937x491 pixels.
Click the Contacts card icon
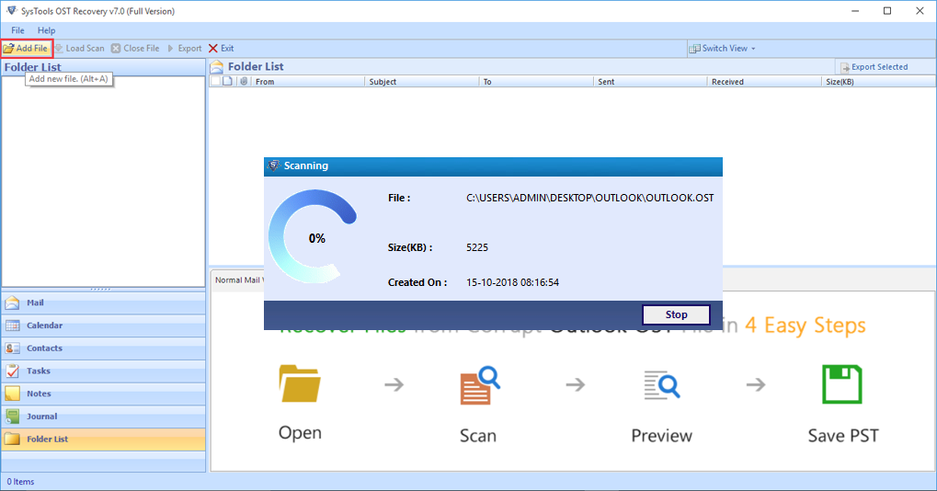click(12, 348)
